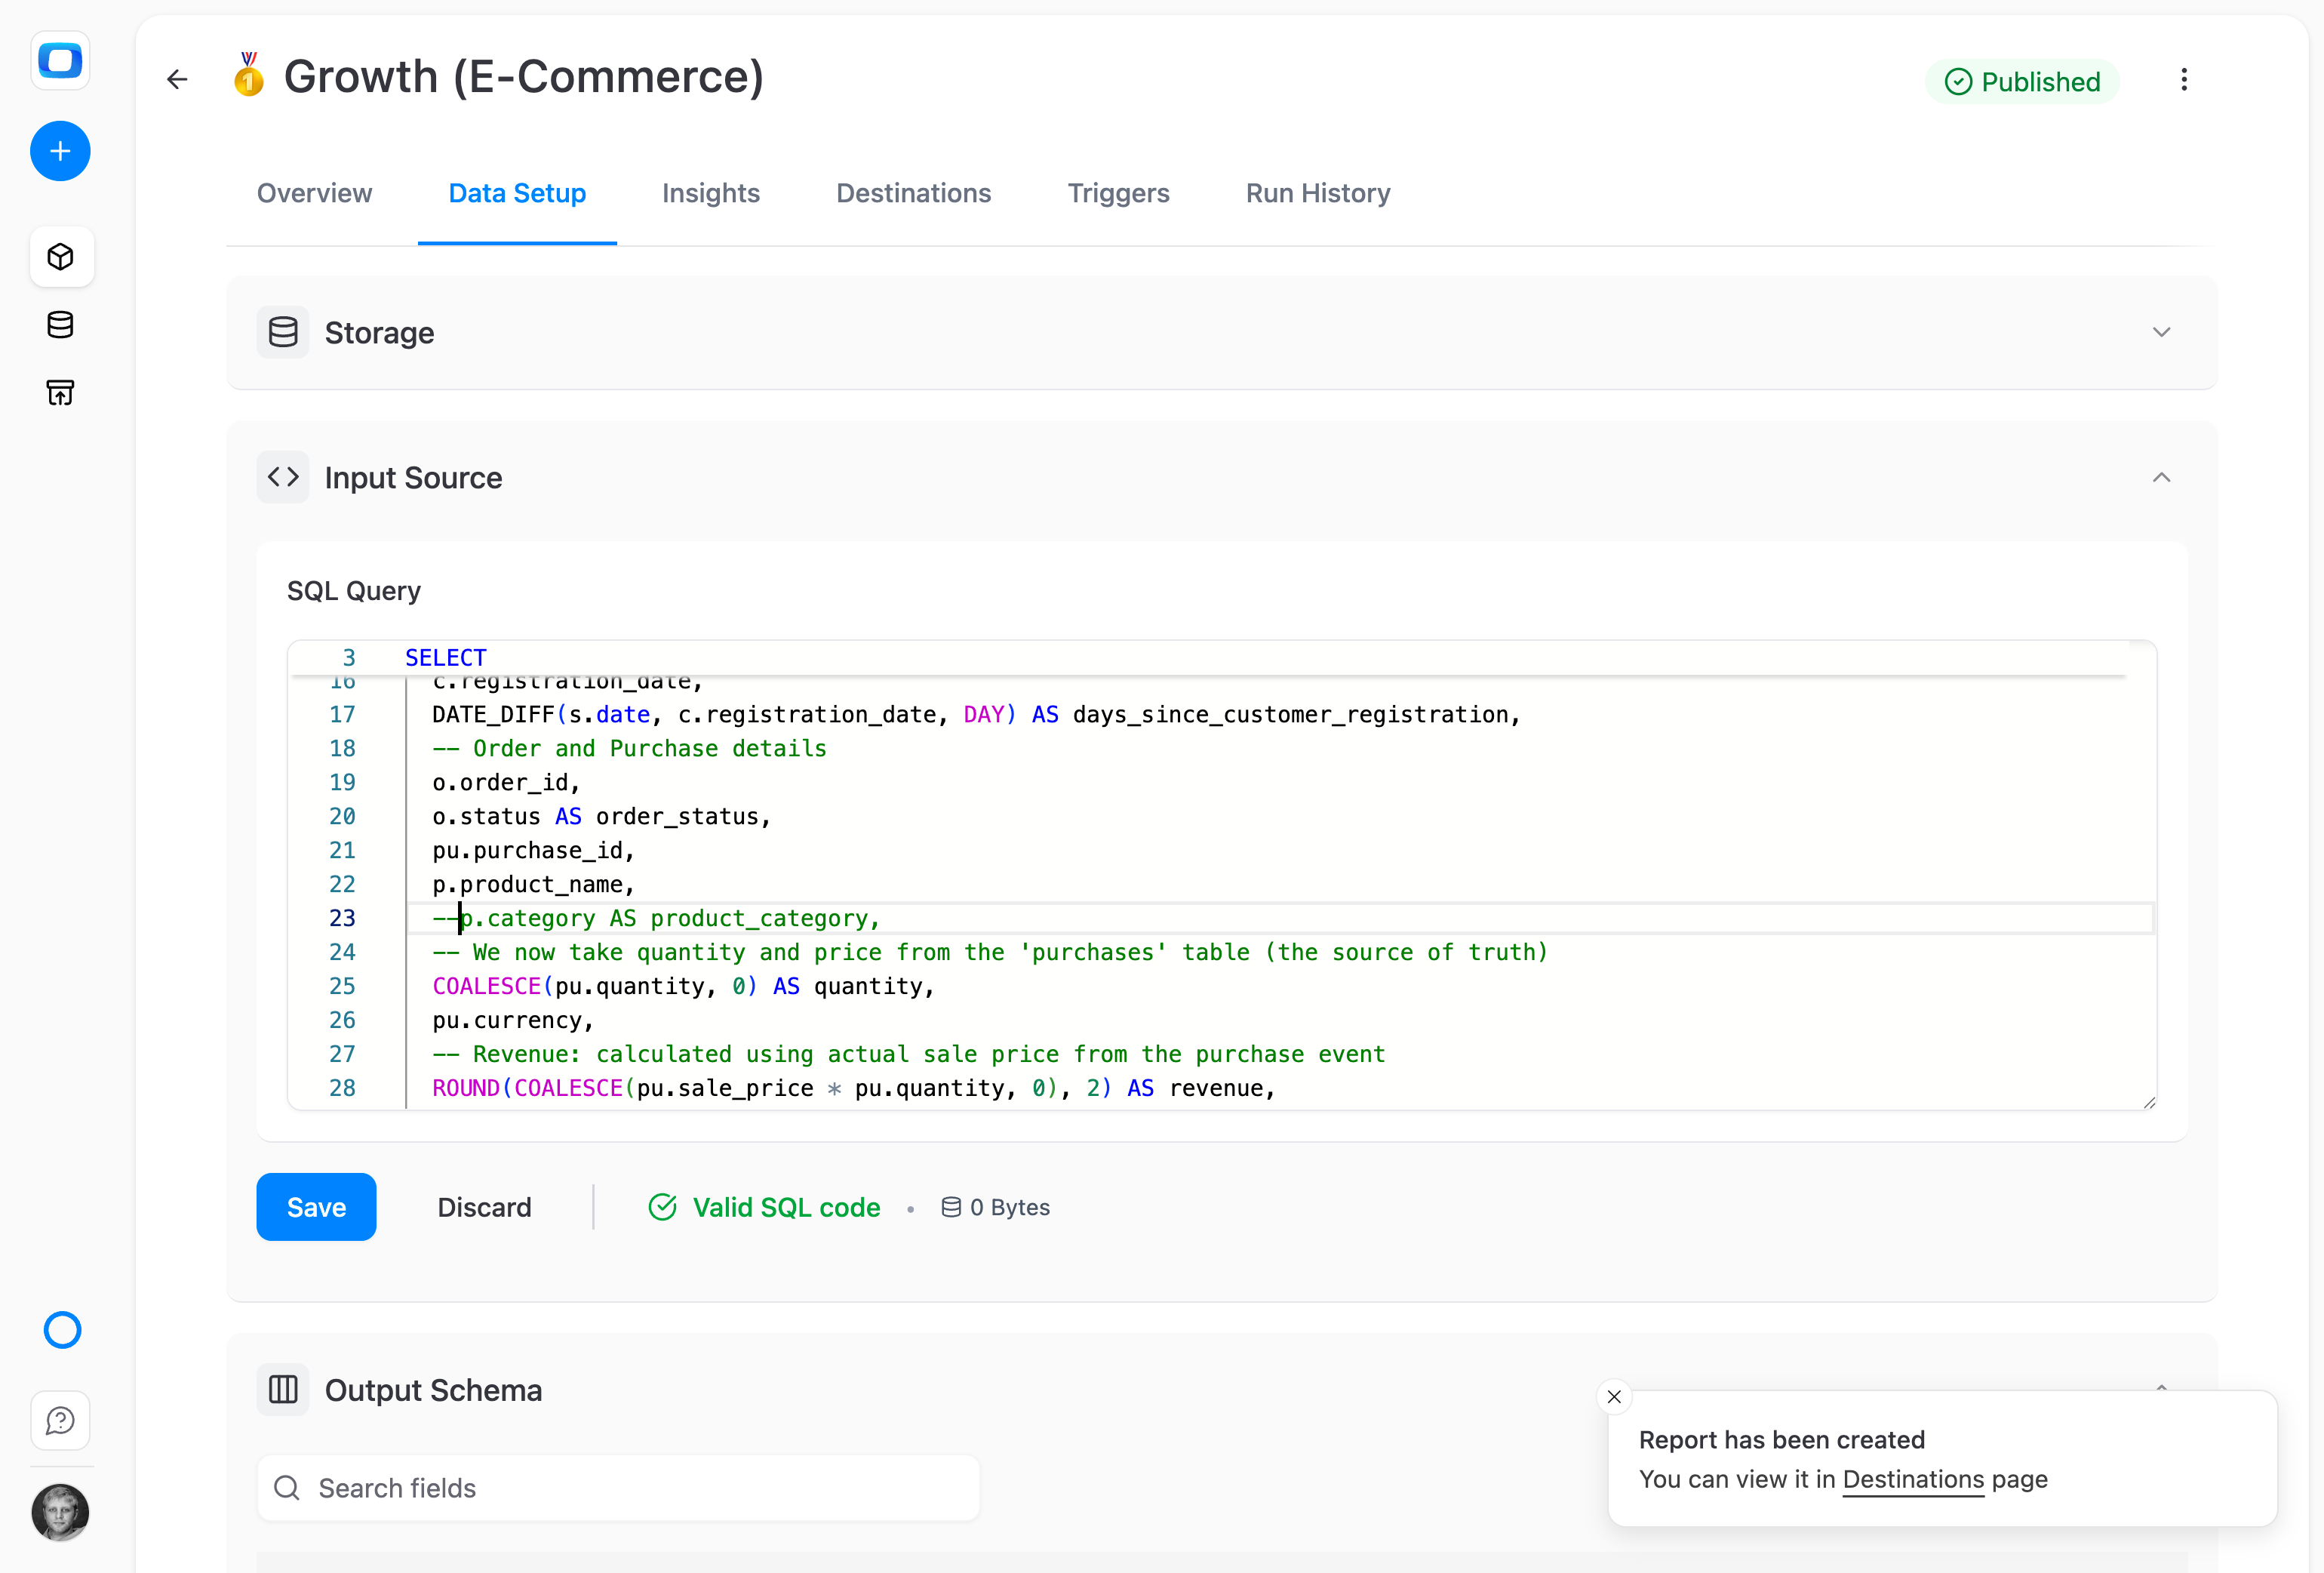The image size is (2324, 1573).
Task: Collapse the Input Source section chevron
Action: (x=2162, y=477)
